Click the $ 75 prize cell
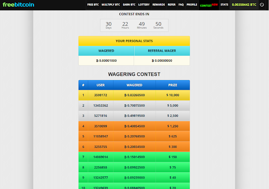This screenshot has height=189, width=269. (x=173, y=167)
